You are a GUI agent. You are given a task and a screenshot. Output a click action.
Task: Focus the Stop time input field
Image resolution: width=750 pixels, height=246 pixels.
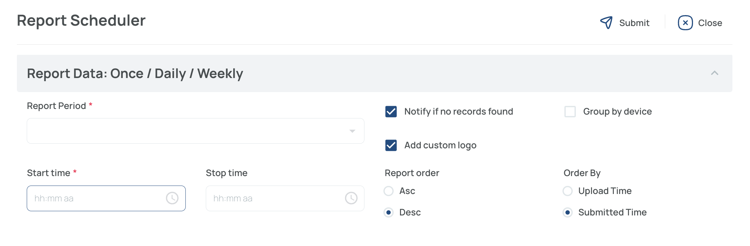tap(274, 199)
